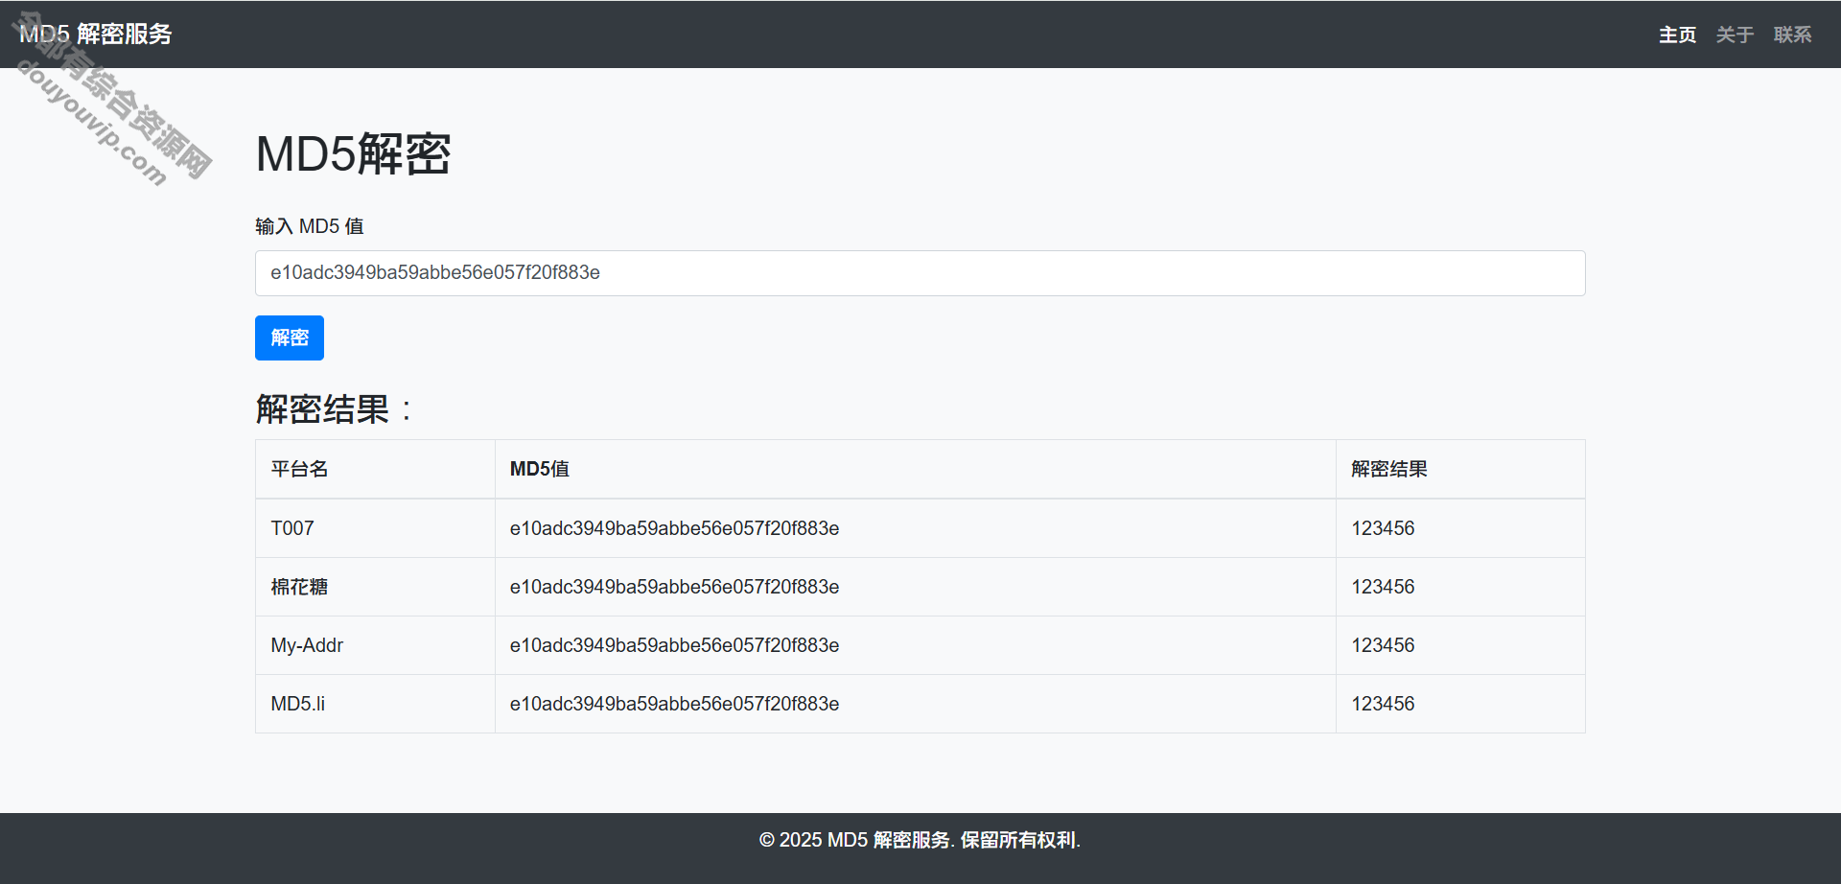Click the MD5 解密服务 navbar brand
Screen dimensions: 1841x884
click(96, 35)
